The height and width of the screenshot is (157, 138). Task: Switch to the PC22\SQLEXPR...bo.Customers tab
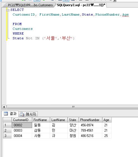tap(30, 5)
